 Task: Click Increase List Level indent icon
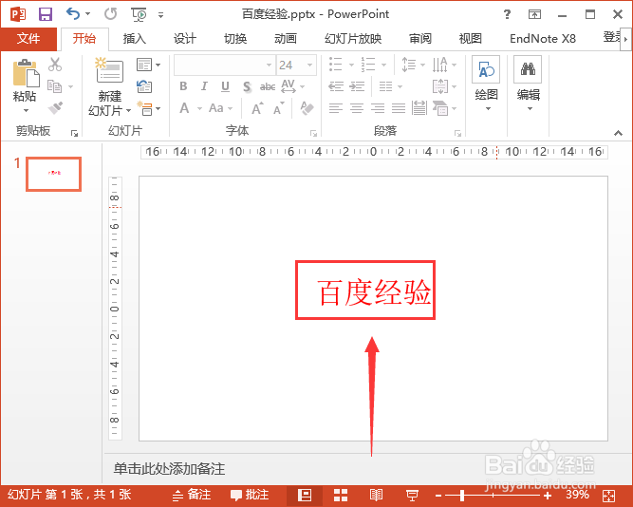coord(357,86)
